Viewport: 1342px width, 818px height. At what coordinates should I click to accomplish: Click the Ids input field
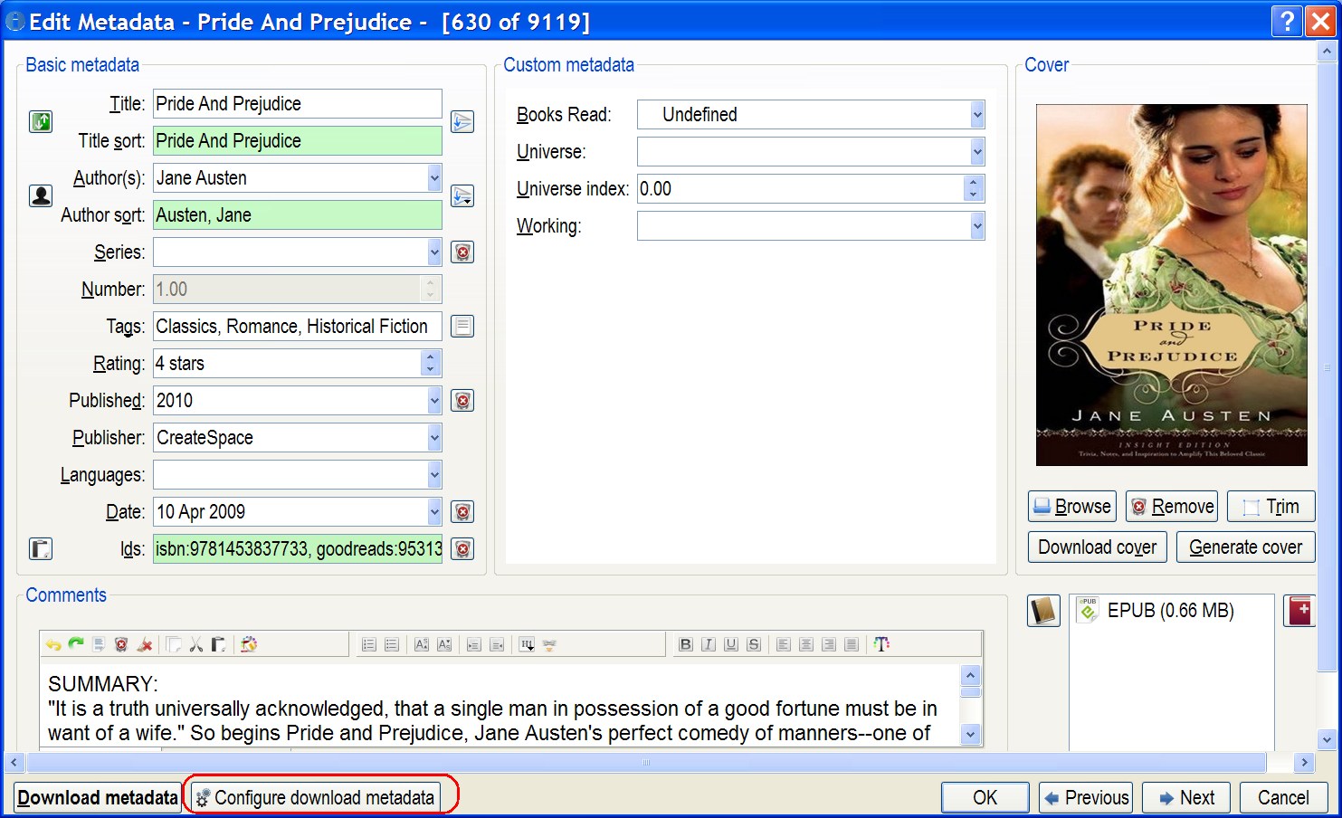click(x=298, y=549)
